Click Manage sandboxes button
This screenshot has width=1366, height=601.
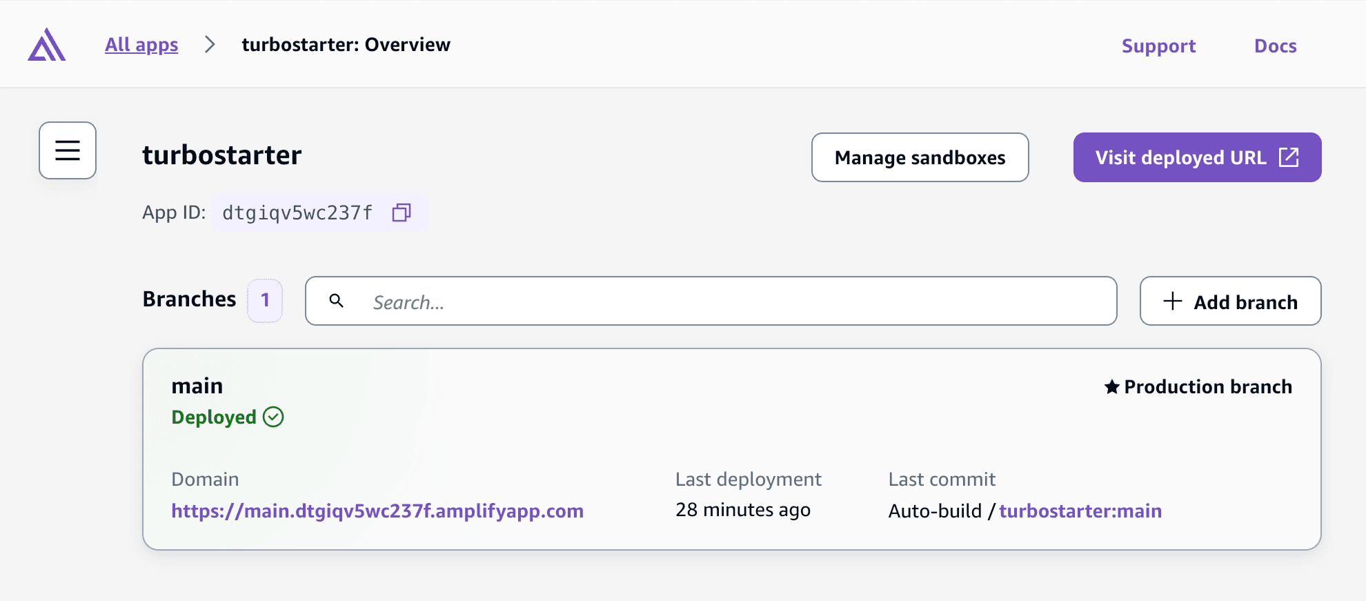pyautogui.click(x=920, y=157)
